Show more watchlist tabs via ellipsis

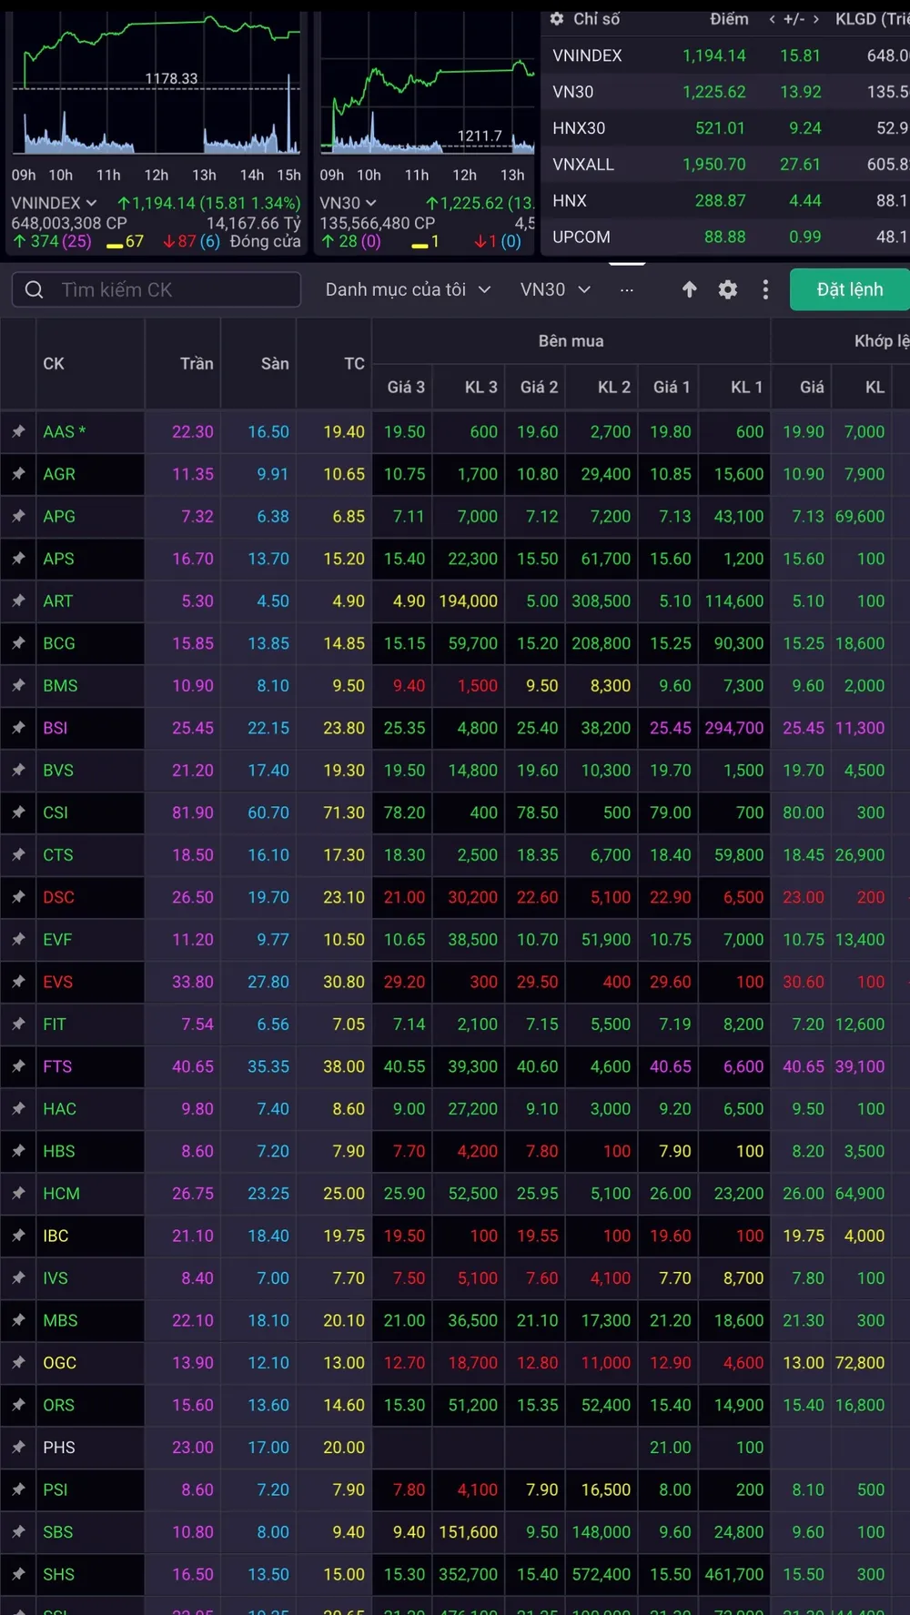click(626, 289)
